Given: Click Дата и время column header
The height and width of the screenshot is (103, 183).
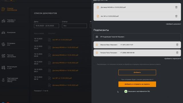Looking at the screenshot, I should click(x=39, y=33).
